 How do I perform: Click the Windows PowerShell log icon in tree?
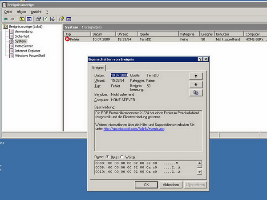pos(11,56)
